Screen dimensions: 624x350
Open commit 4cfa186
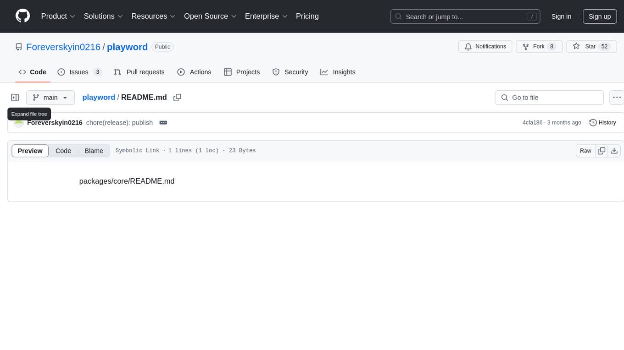[532, 123]
